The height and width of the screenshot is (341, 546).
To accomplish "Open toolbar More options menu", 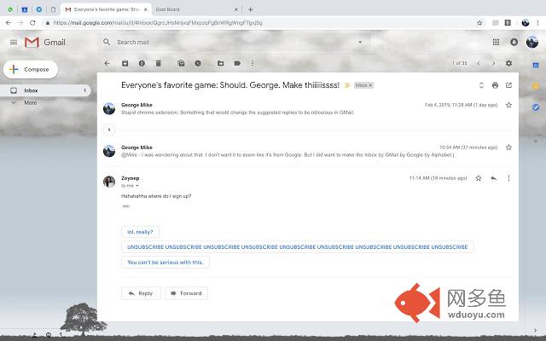I will click(253, 63).
